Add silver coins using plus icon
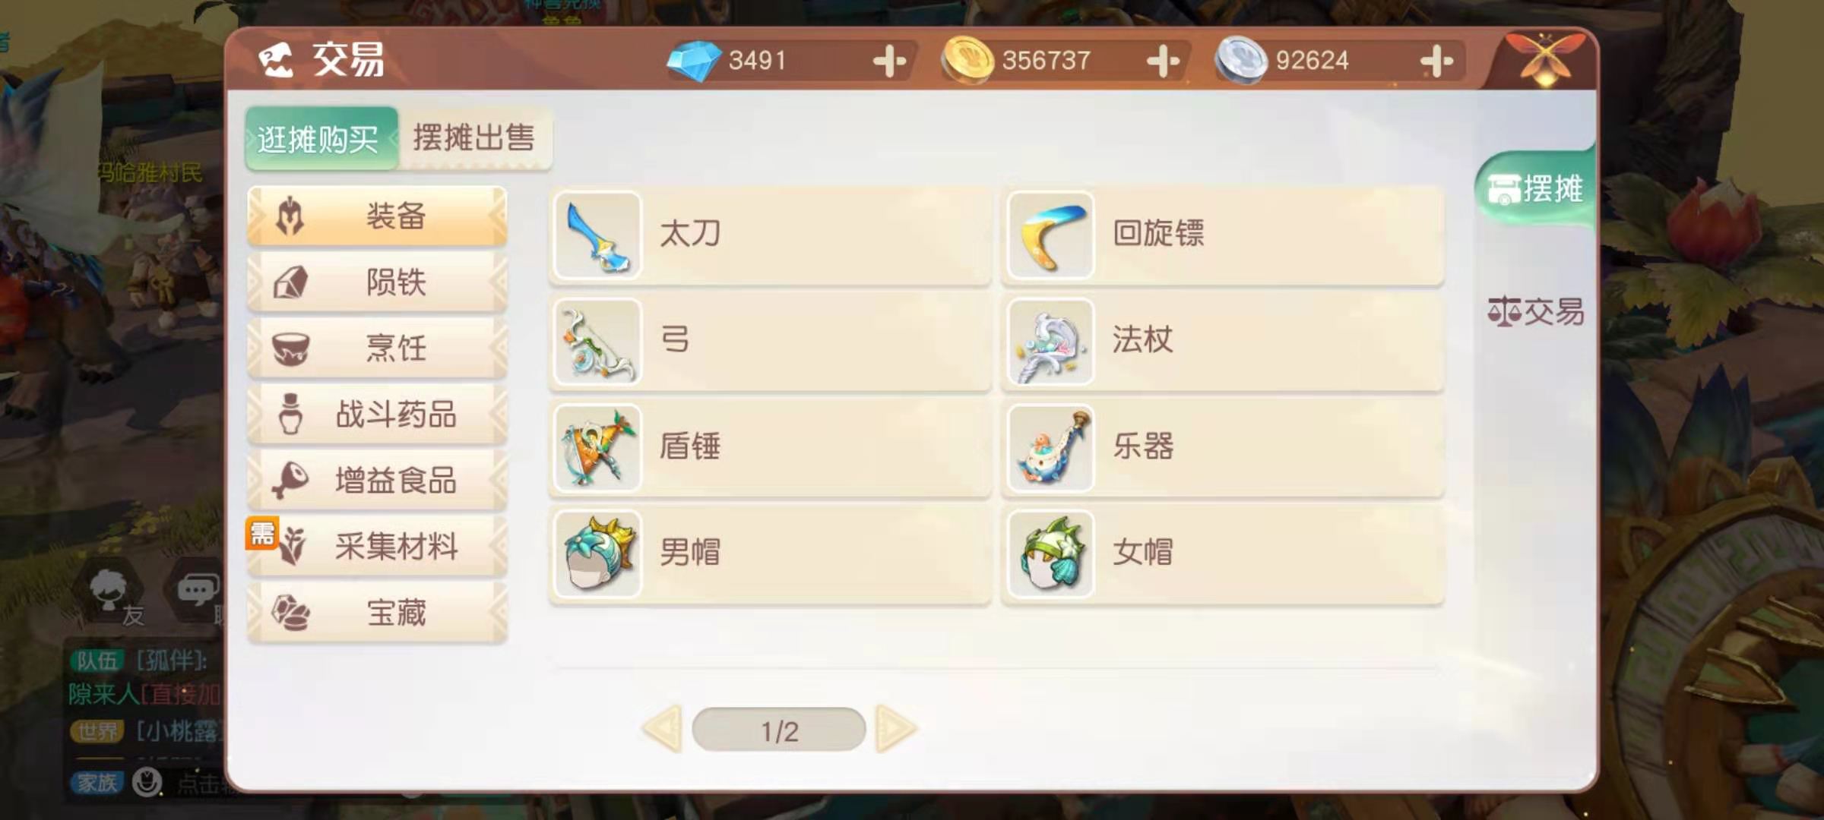This screenshot has height=820, width=1824. pos(1436,61)
